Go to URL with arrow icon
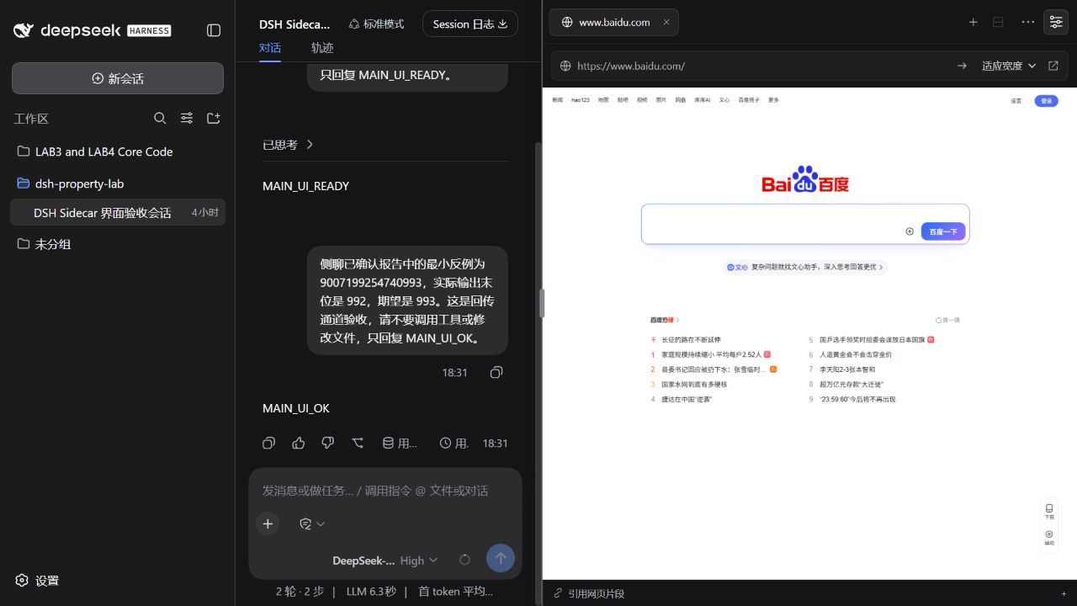 point(962,66)
